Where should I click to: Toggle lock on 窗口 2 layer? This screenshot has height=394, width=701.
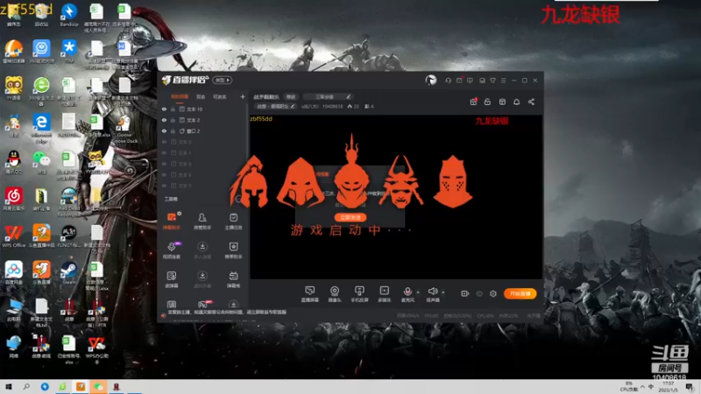click(173, 130)
